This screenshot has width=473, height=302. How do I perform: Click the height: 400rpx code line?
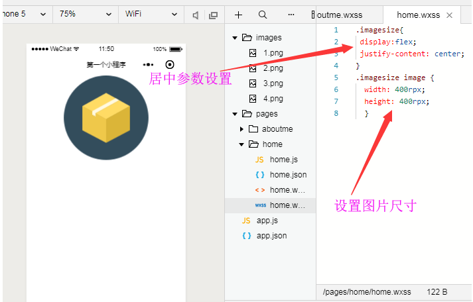pos(397,101)
